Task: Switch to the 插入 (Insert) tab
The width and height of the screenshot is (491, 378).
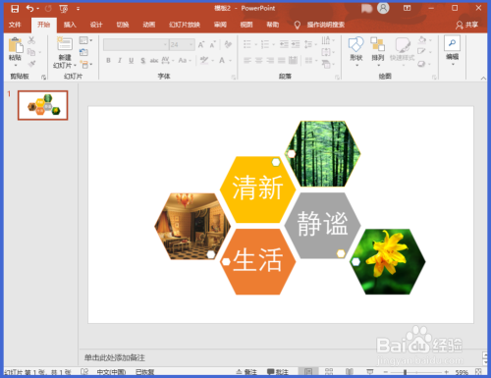Action: pos(70,25)
